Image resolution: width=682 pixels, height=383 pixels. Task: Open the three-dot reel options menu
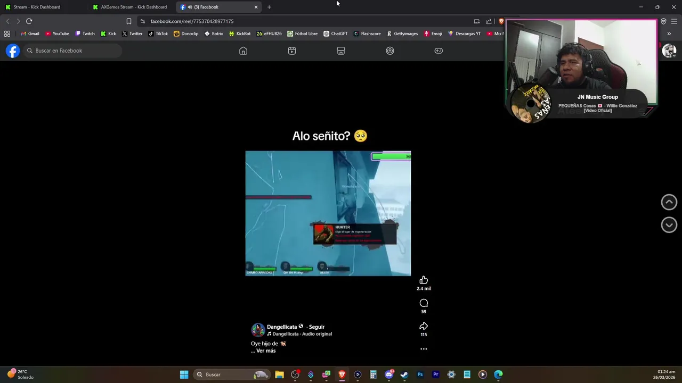tap(424, 349)
